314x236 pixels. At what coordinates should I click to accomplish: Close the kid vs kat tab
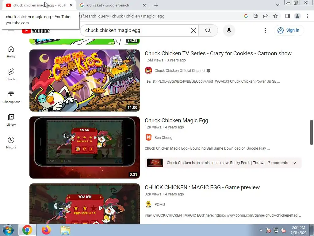coord(144,5)
